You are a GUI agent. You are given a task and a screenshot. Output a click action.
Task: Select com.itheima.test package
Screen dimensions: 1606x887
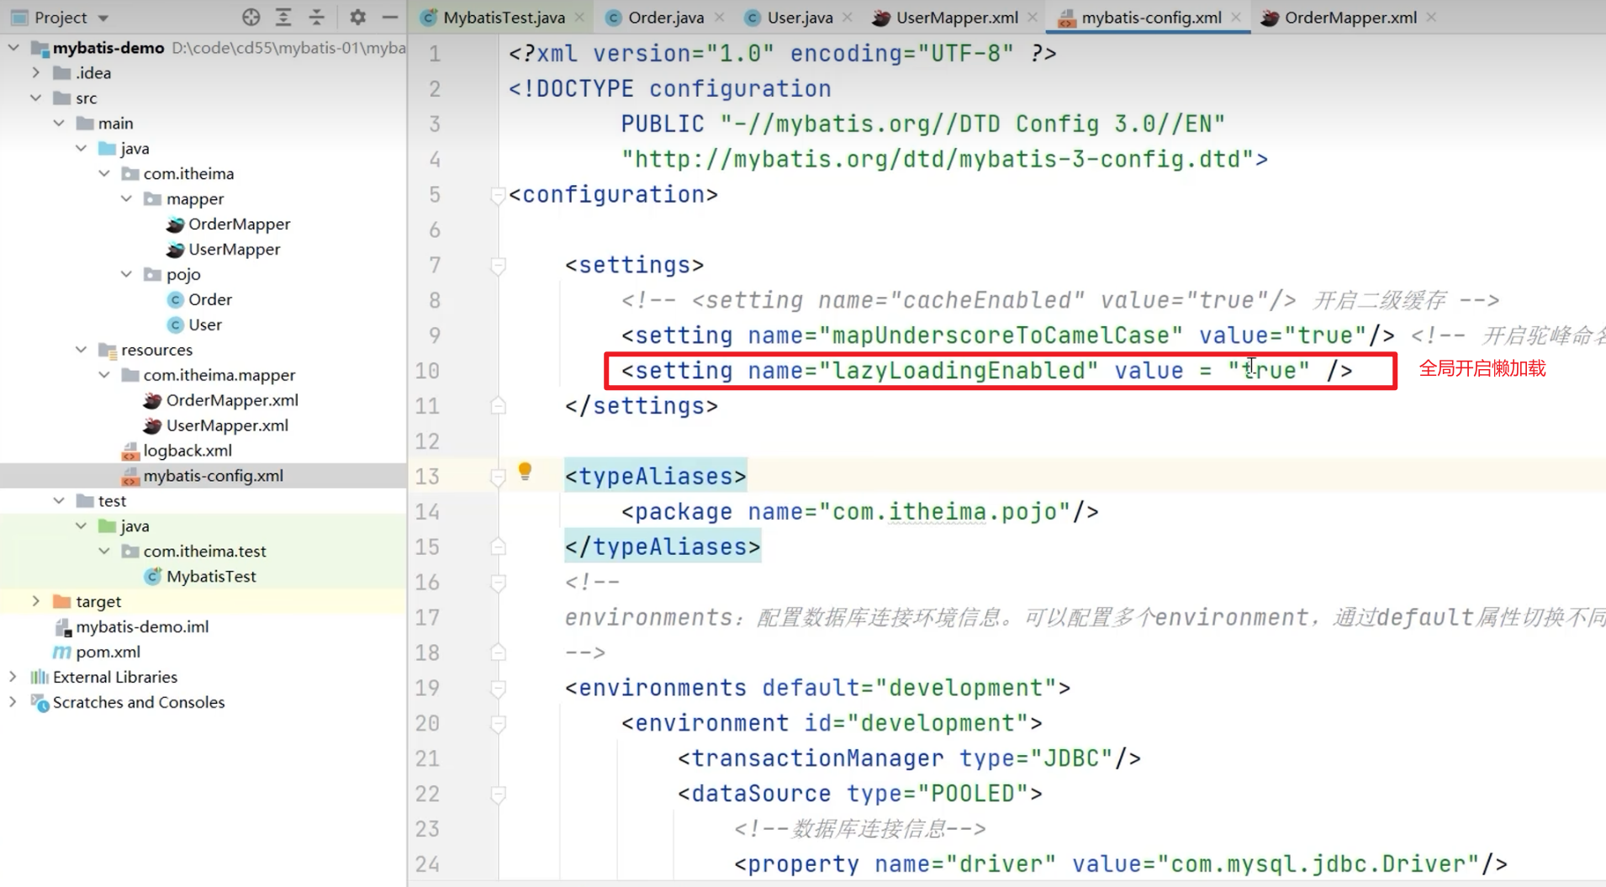(204, 552)
